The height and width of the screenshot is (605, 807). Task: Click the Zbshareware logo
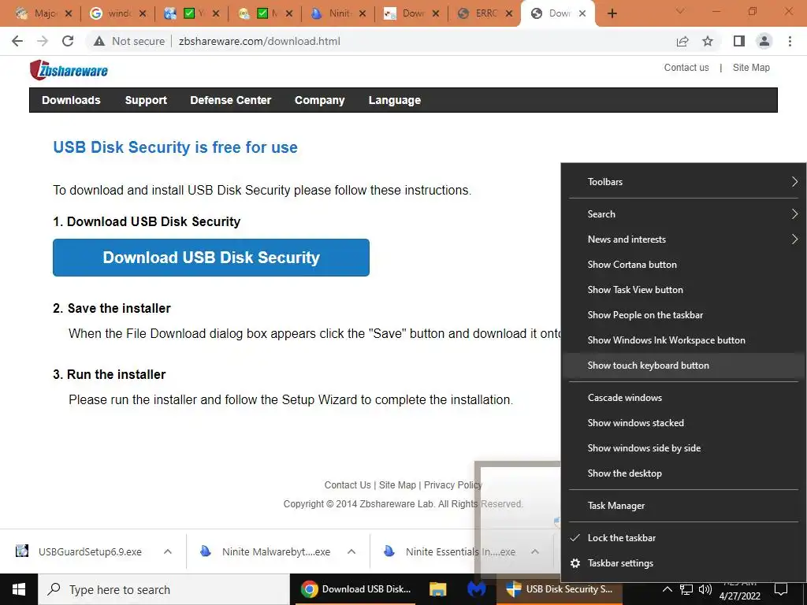69,70
